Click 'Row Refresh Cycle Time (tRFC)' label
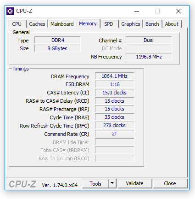 click(x=55, y=126)
